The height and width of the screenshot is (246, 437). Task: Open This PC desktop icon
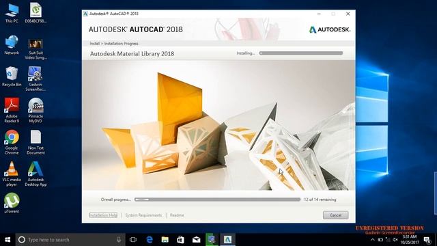click(12, 13)
